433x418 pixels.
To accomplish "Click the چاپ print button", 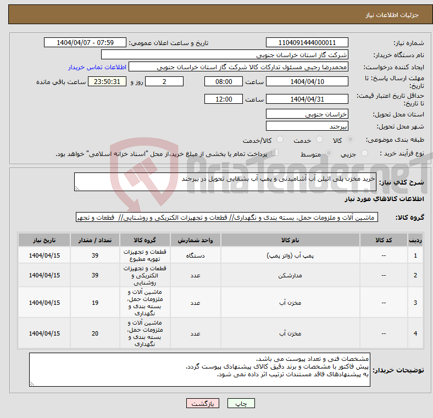I will point(241,403).
